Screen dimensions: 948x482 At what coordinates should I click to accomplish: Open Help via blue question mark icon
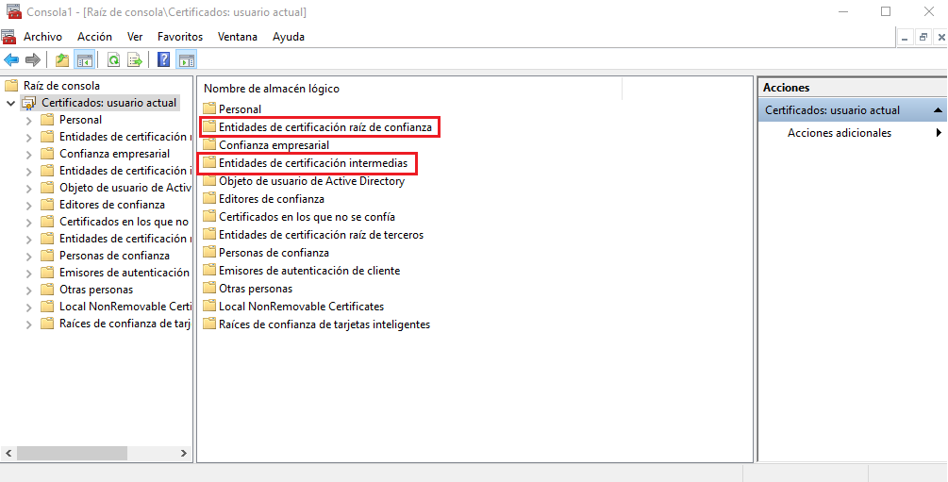[x=164, y=60]
